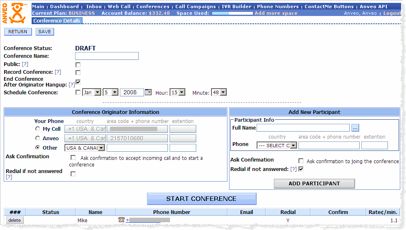Click the Public help question mark
Viewport: 406px width, 230px height.
point(25,64)
